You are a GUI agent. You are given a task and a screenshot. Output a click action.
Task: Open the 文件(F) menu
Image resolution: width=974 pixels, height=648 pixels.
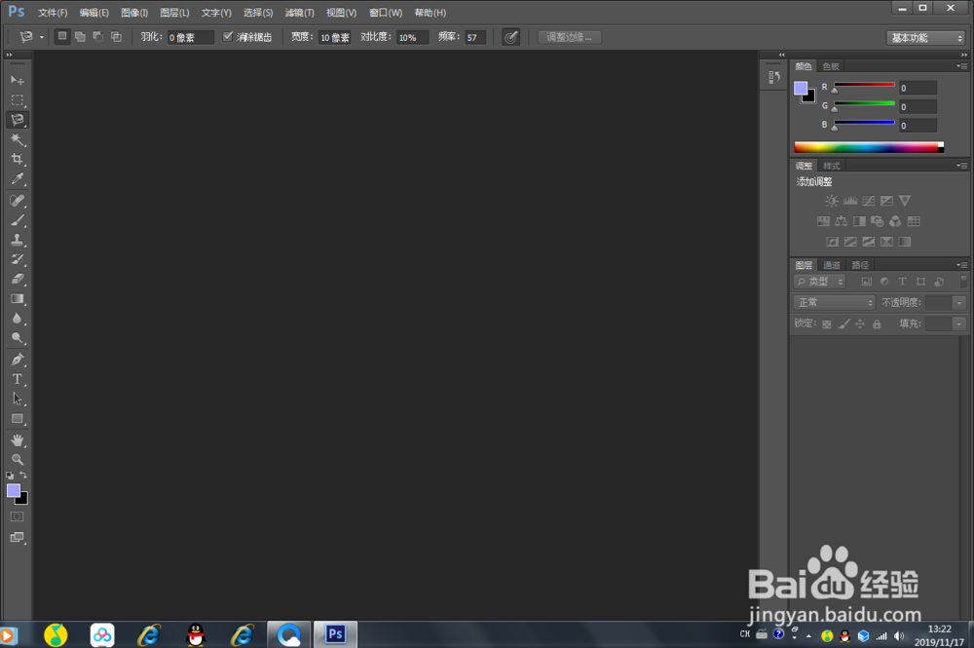53,13
